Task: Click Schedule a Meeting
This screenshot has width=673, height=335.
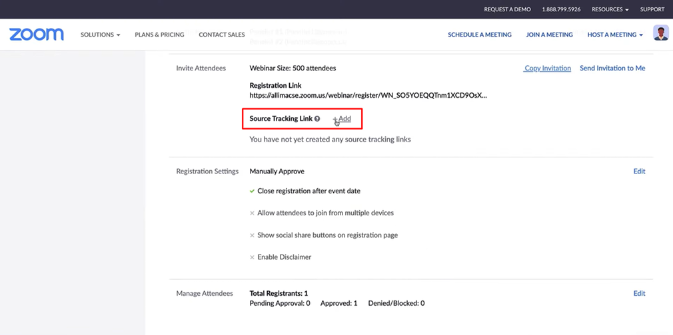Action: [x=479, y=35]
